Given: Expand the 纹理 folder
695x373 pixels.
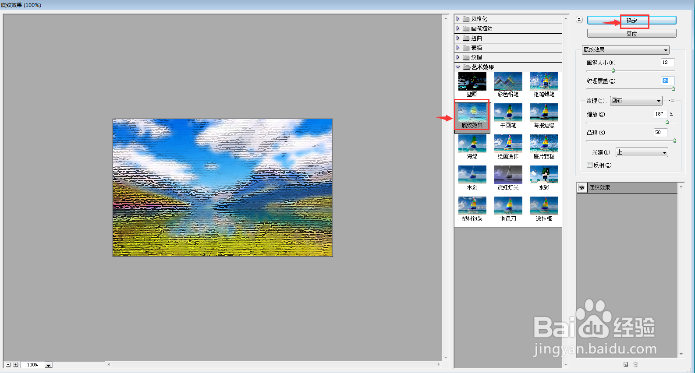Looking at the screenshot, I should pos(458,57).
